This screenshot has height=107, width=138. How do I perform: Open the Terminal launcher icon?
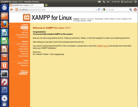tap(4, 74)
